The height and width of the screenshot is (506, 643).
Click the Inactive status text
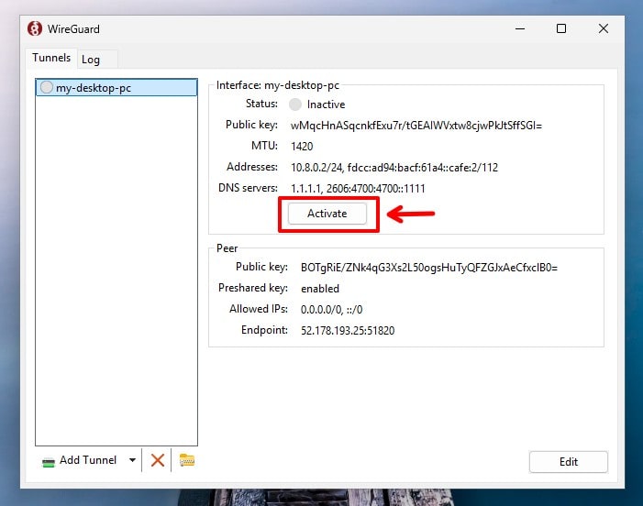tap(326, 104)
